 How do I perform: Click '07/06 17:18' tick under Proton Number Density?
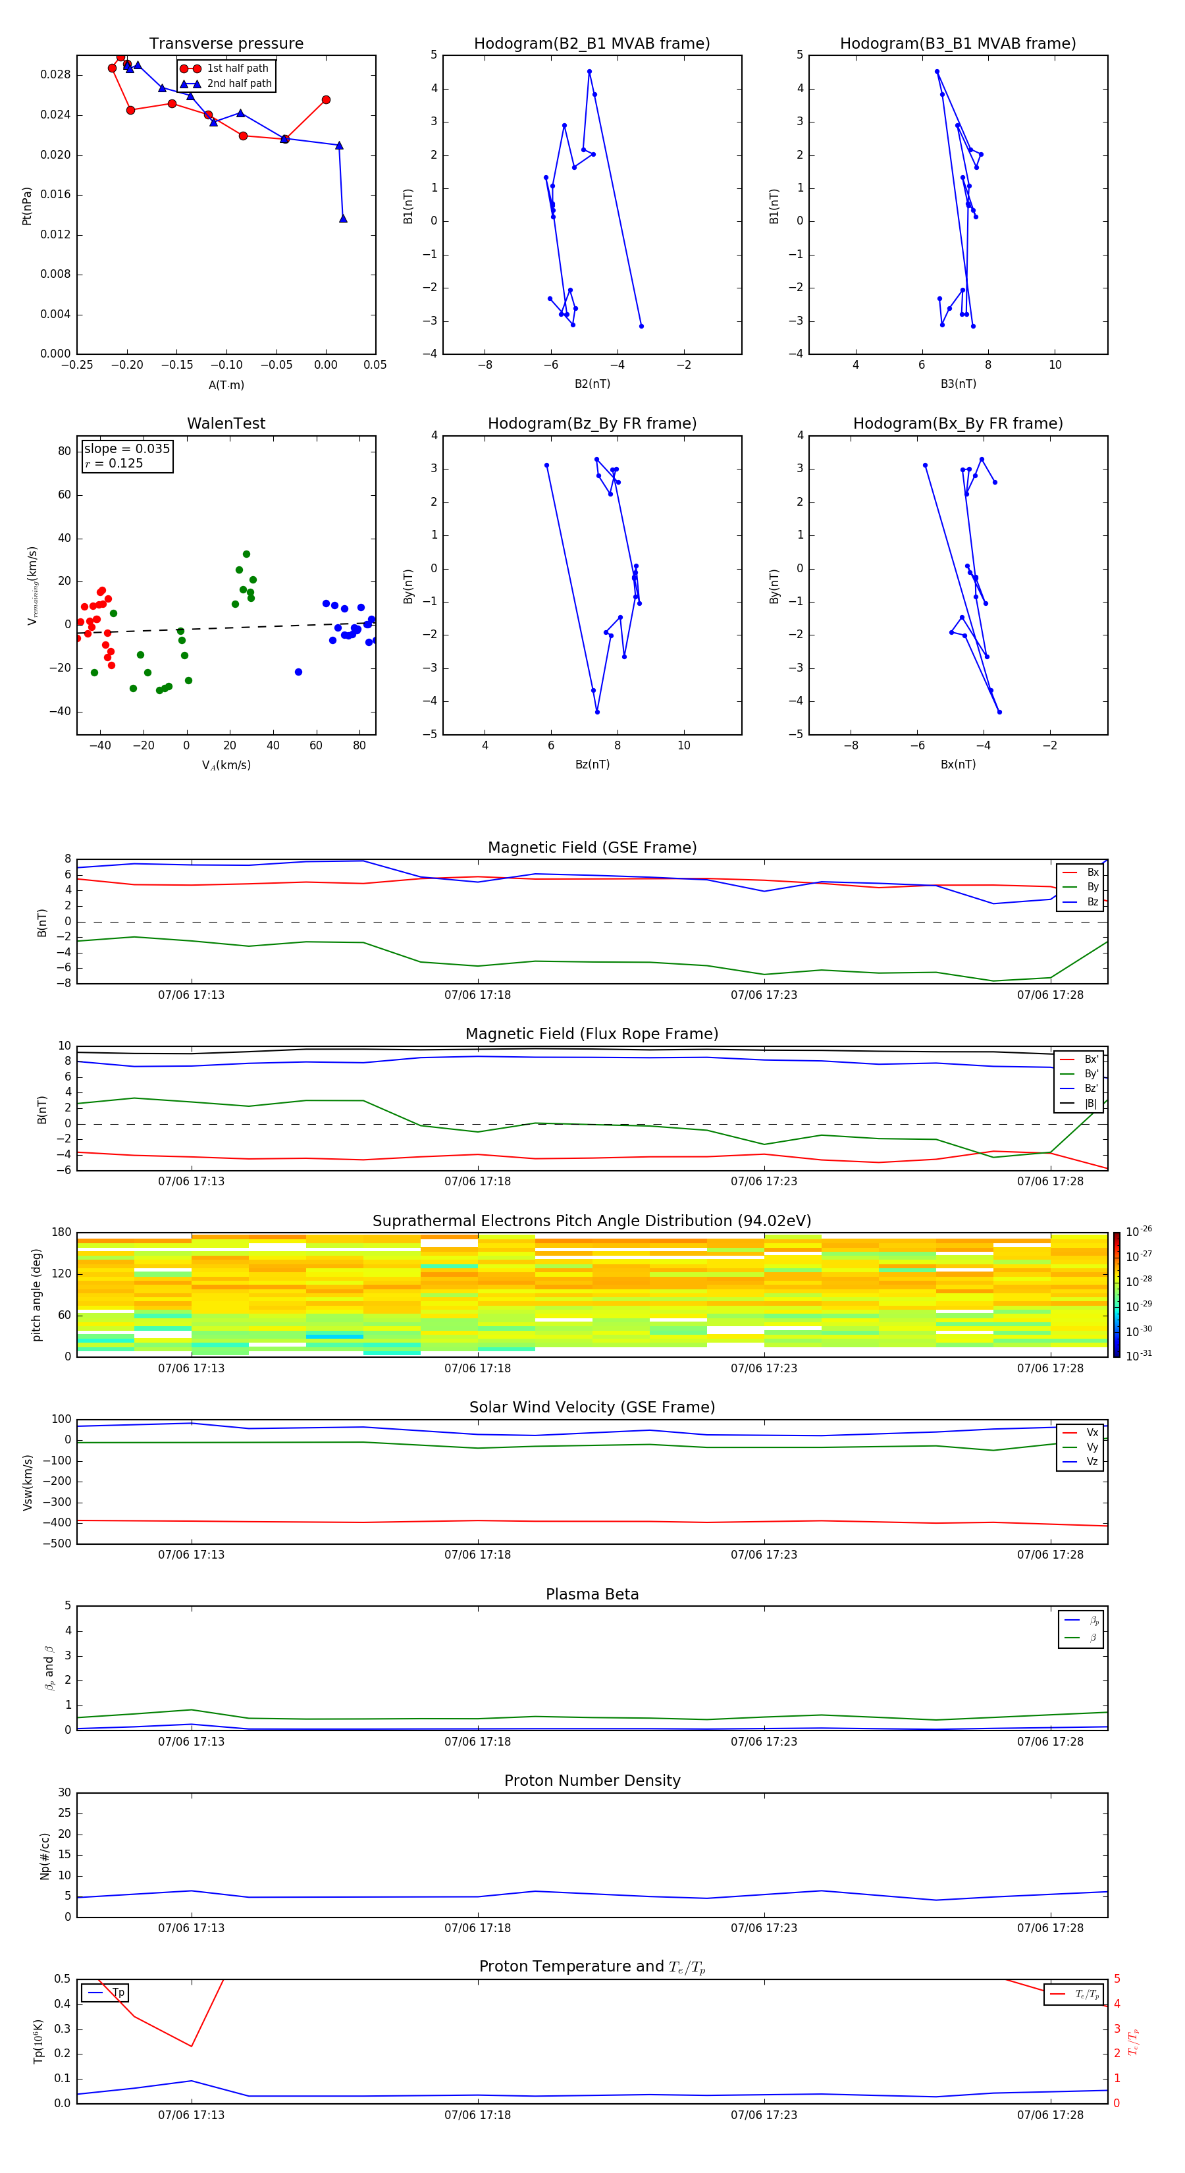(477, 1928)
